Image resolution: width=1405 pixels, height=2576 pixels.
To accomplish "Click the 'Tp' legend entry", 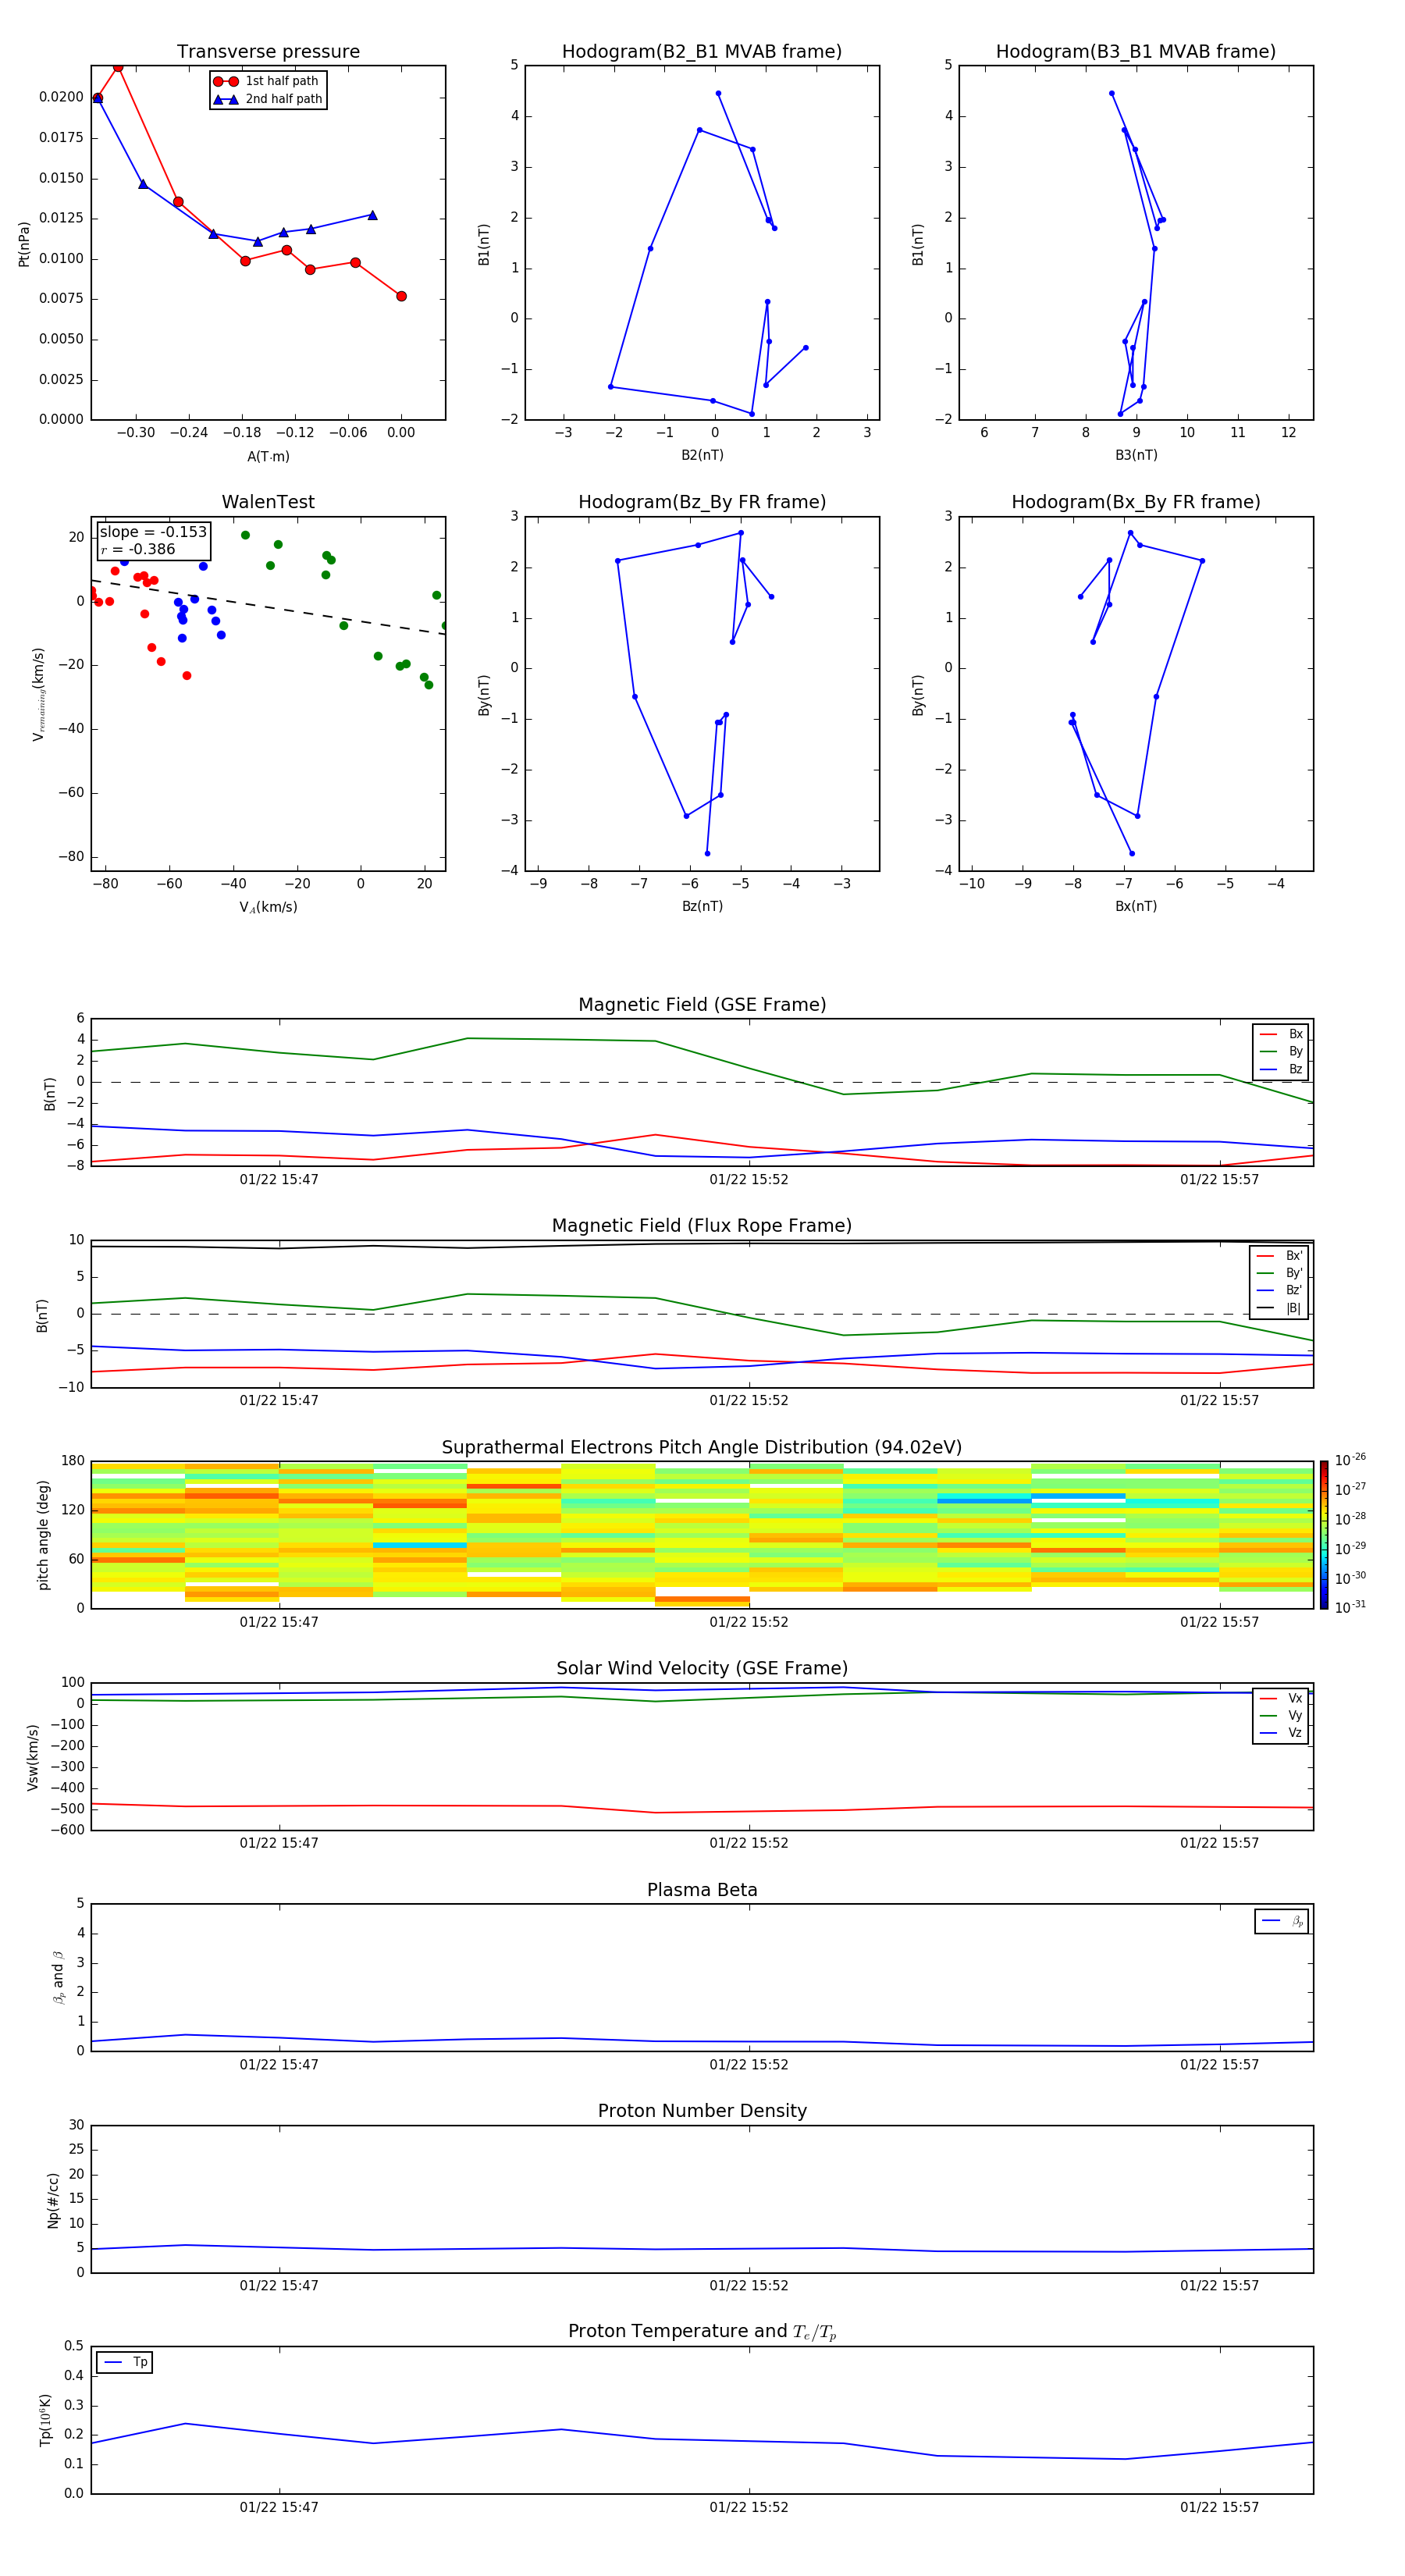I will 125,2362.
